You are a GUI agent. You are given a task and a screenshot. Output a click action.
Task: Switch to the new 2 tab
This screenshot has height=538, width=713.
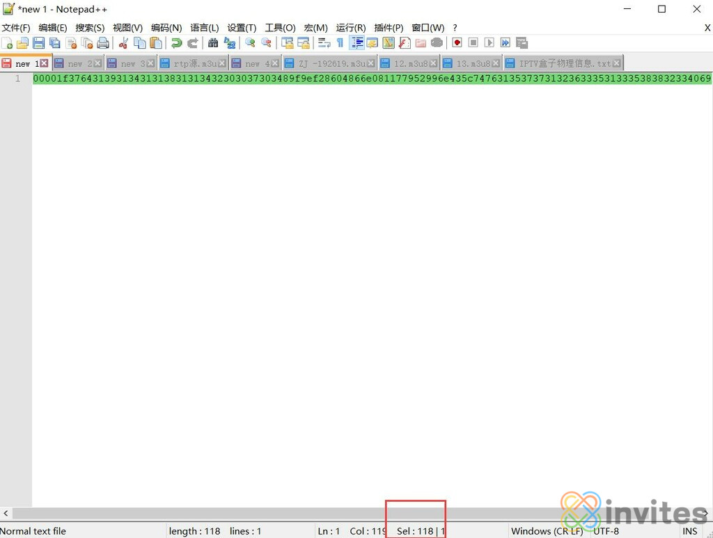pyautogui.click(x=78, y=63)
